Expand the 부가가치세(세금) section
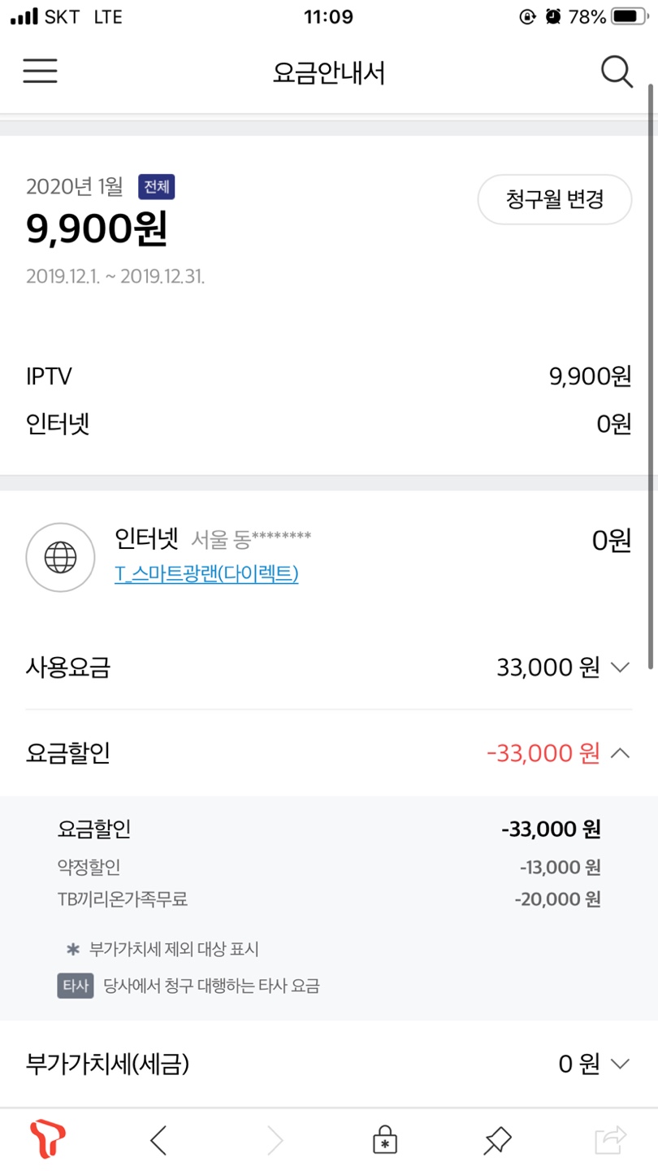658x1171 pixels. point(620,1064)
